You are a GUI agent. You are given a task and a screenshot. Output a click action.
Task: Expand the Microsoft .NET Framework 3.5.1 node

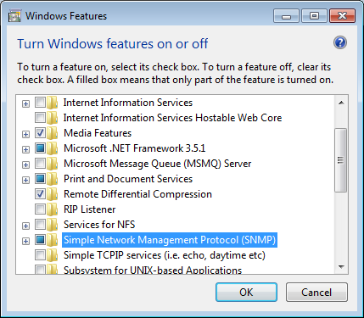point(25,149)
